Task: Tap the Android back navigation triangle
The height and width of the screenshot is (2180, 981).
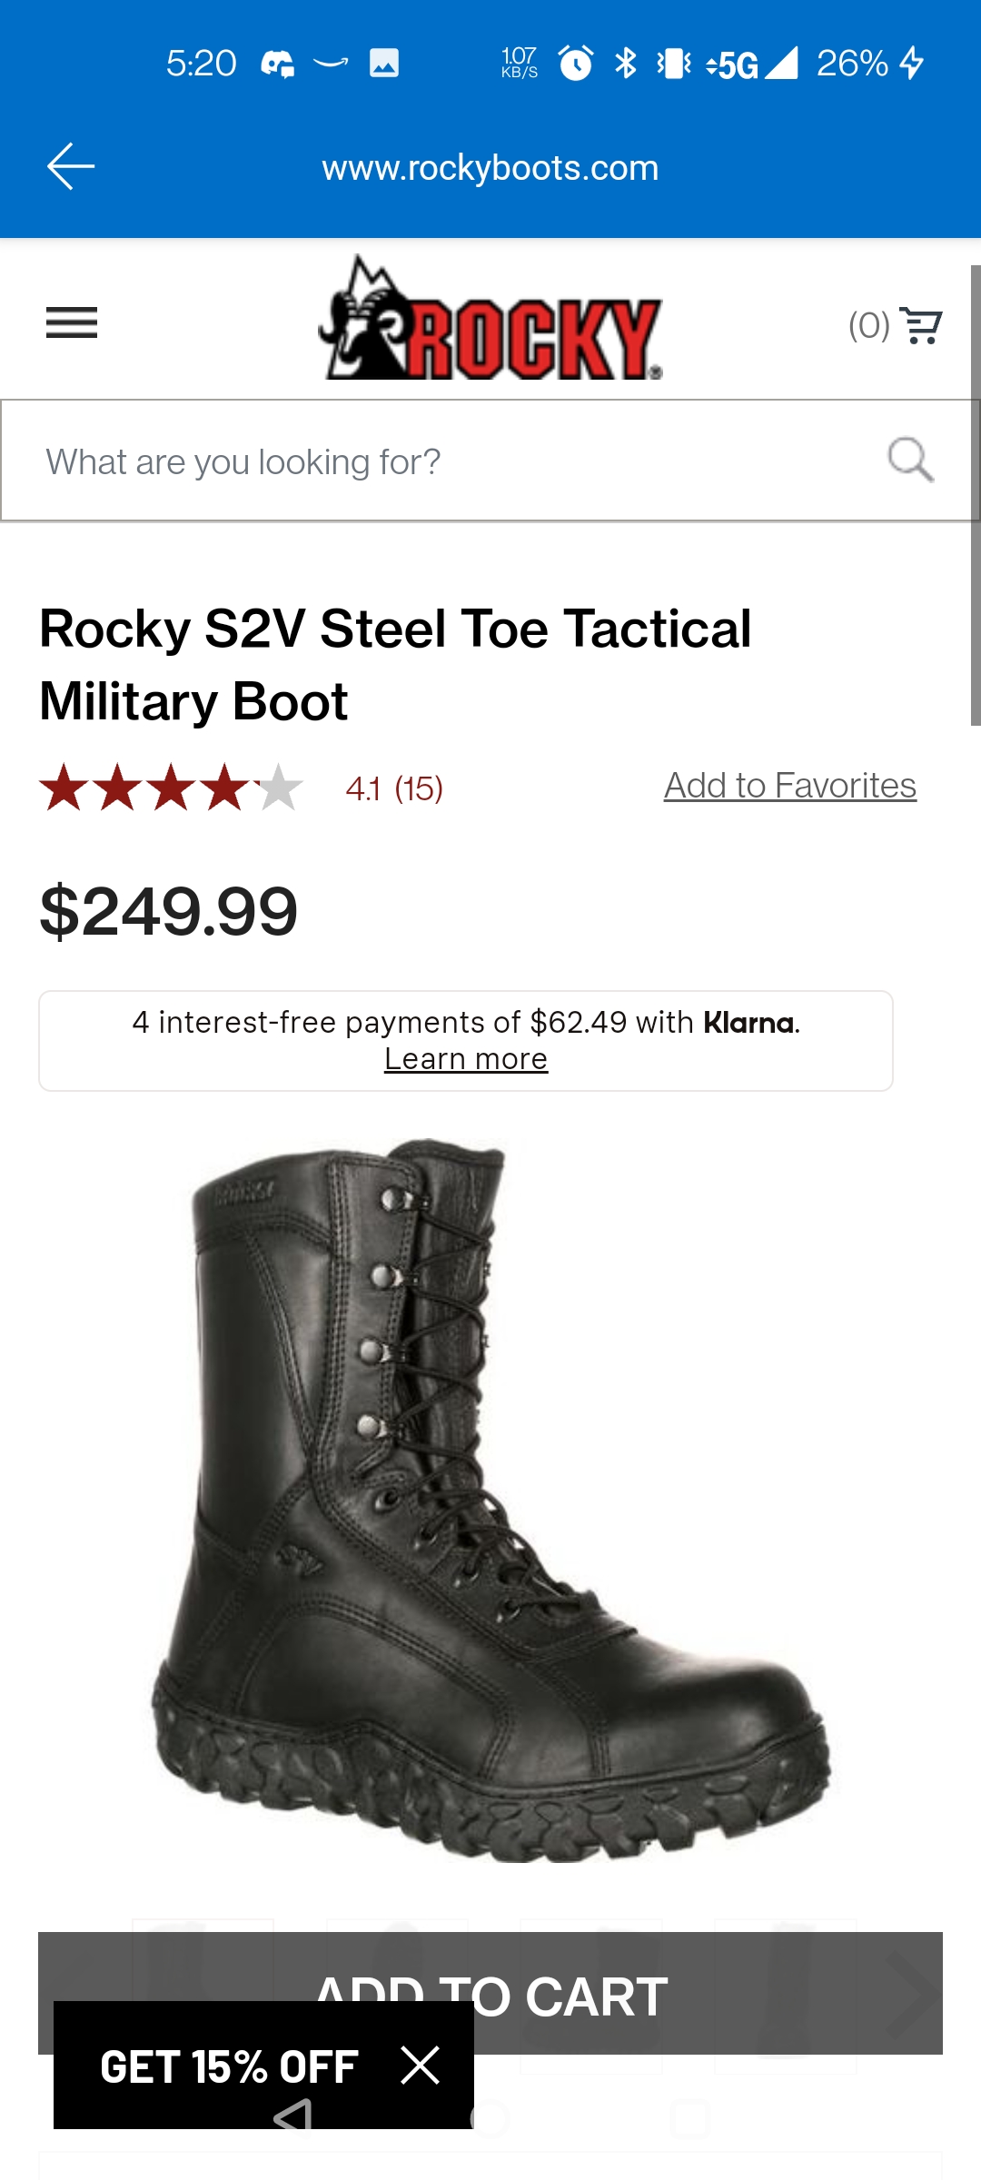Action: (291, 2118)
